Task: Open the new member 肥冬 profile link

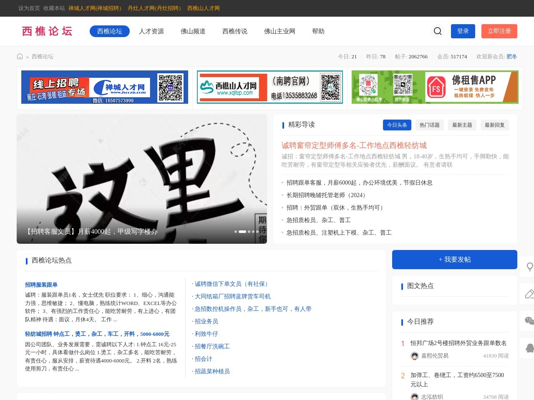Action: (x=512, y=56)
